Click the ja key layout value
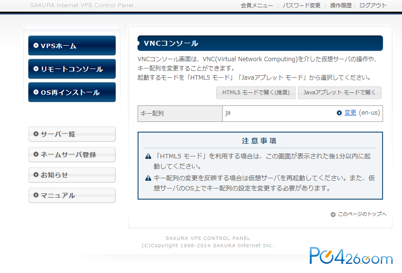This screenshot has width=402, height=273. [x=227, y=113]
